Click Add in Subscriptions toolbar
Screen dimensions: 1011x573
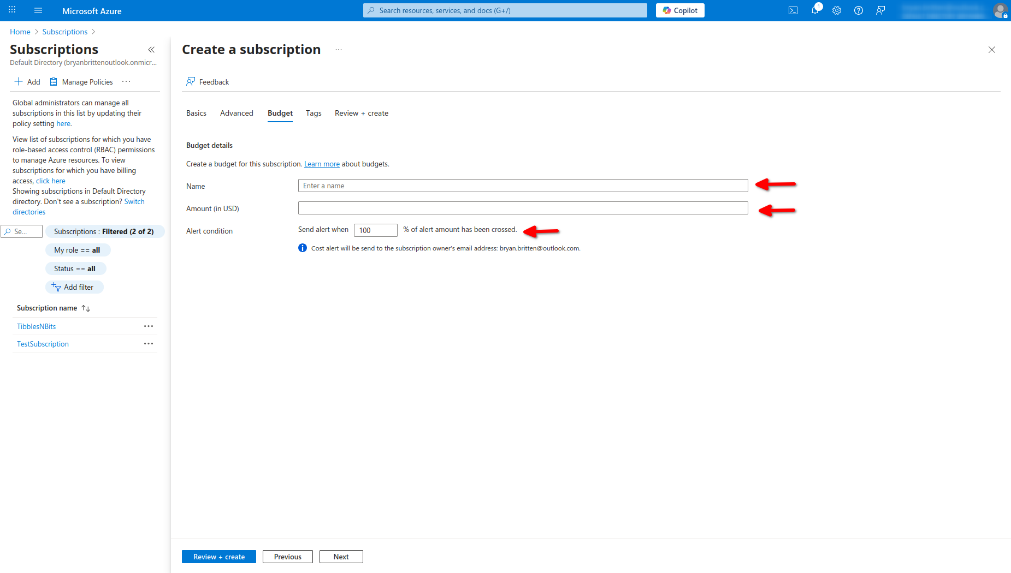point(27,82)
